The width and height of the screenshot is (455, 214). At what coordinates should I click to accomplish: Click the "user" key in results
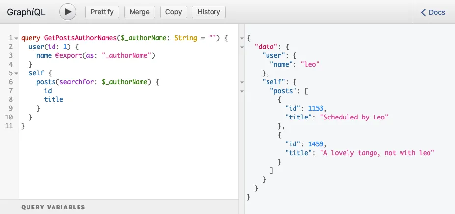[x=273, y=56]
